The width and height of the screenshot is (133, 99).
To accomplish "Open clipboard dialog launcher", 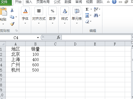I will pyautogui.click(x=17, y=31).
